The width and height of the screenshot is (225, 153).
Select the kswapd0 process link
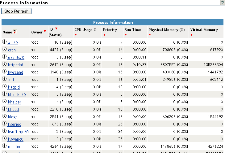click(x=16, y=139)
